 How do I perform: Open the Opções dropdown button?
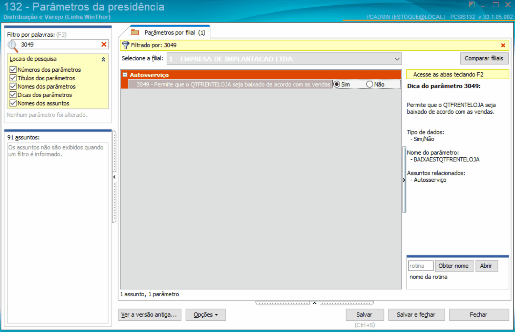point(206,315)
